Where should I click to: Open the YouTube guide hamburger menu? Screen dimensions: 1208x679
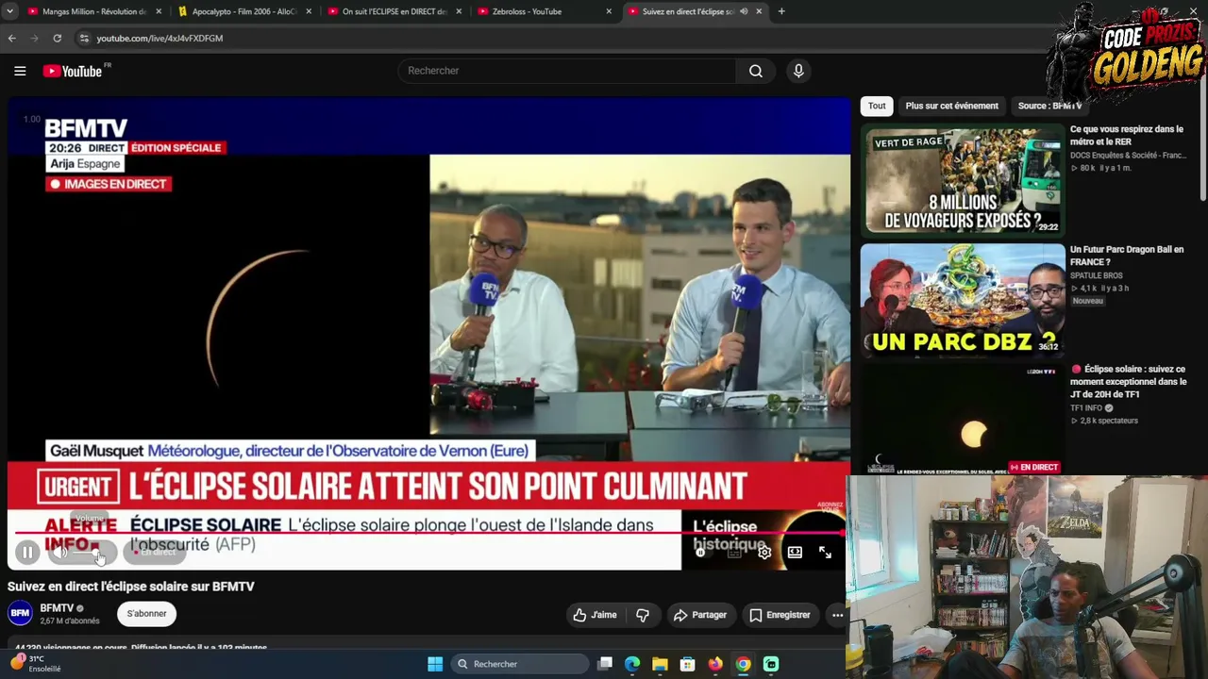pos(20,71)
